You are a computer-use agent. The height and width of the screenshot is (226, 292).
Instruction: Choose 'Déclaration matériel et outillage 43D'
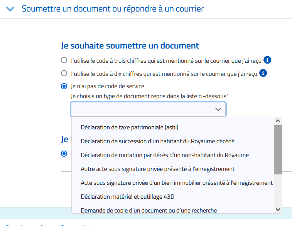173,197
